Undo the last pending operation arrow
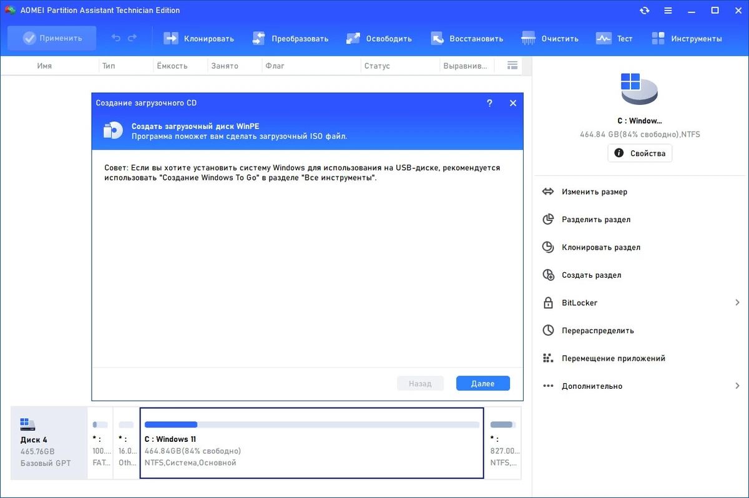Viewport: 749px width, 498px height. pyautogui.click(x=116, y=38)
